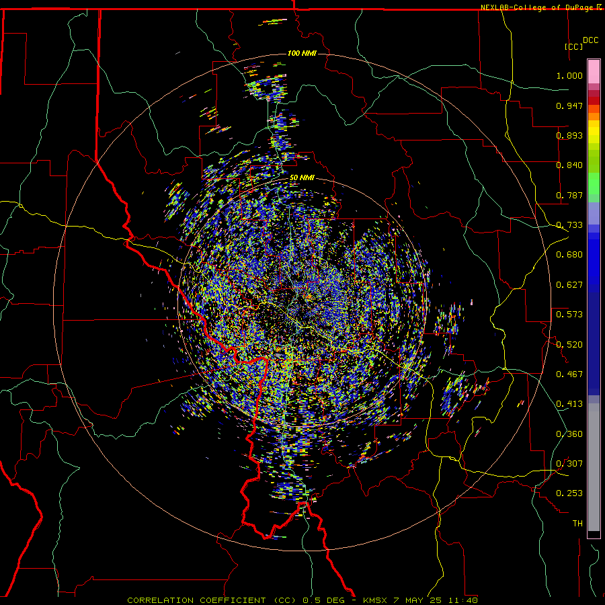Click the TH threshold label
The width and height of the screenshot is (605, 605).
(577, 524)
